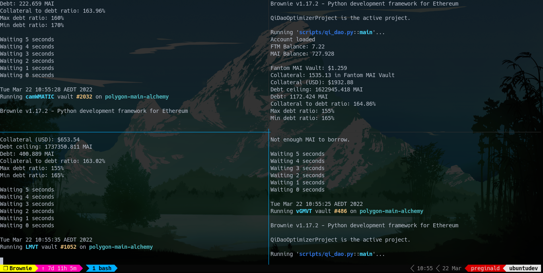Screen dimensions: 543x273
Task: Click timestamp 'Tue Mar 22 10:55:28 AEDT 2022'
Action: coord(46,89)
